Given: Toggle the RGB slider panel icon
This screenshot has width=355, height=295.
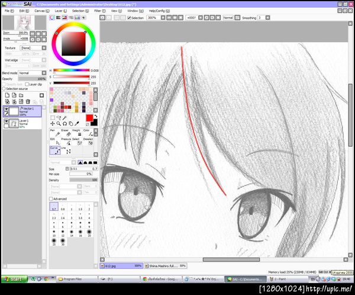Looking at the screenshot, I should (59, 17).
